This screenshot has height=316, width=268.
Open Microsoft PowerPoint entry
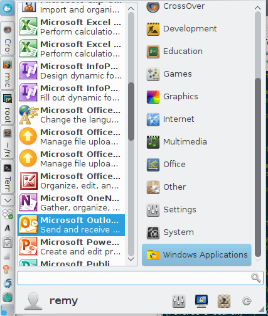pos(72,247)
